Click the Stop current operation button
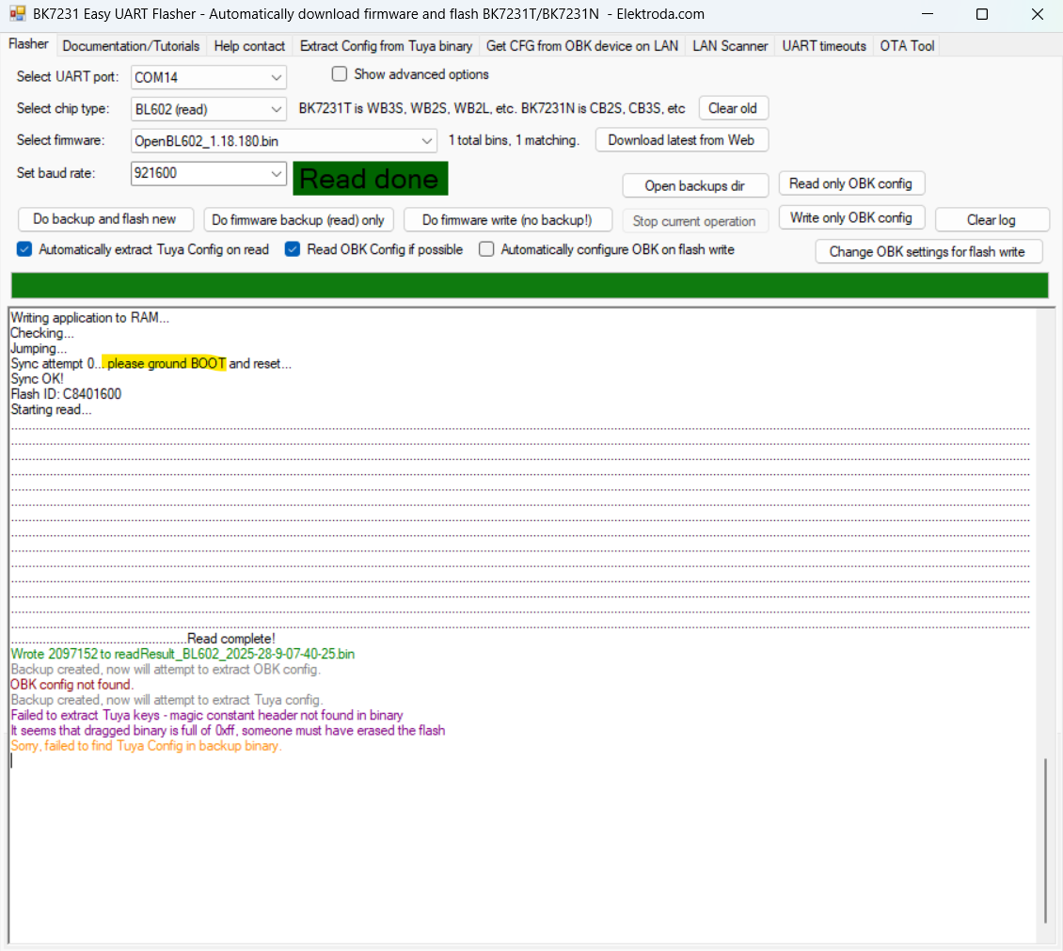 (694, 221)
